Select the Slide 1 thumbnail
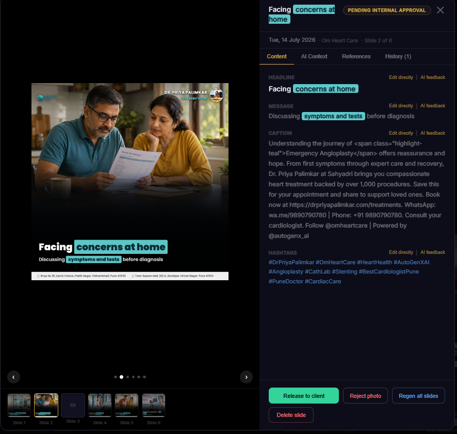Viewport: 457px width, 434px height. click(x=19, y=406)
